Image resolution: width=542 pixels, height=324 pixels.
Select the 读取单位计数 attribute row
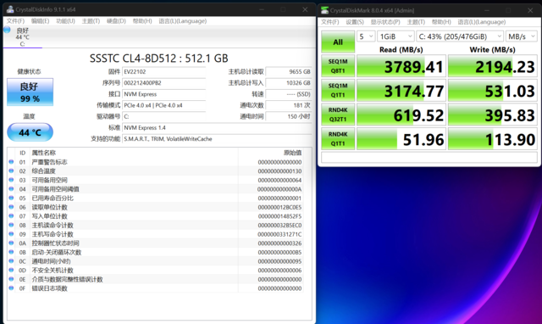pyautogui.click(x=156, y=207)
